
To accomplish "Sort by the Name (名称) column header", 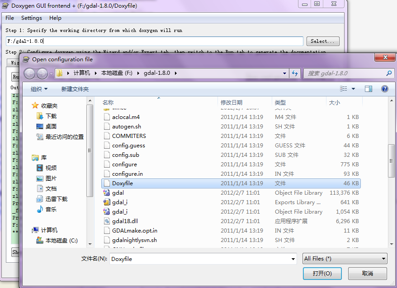I will click(x=159, y=102).
